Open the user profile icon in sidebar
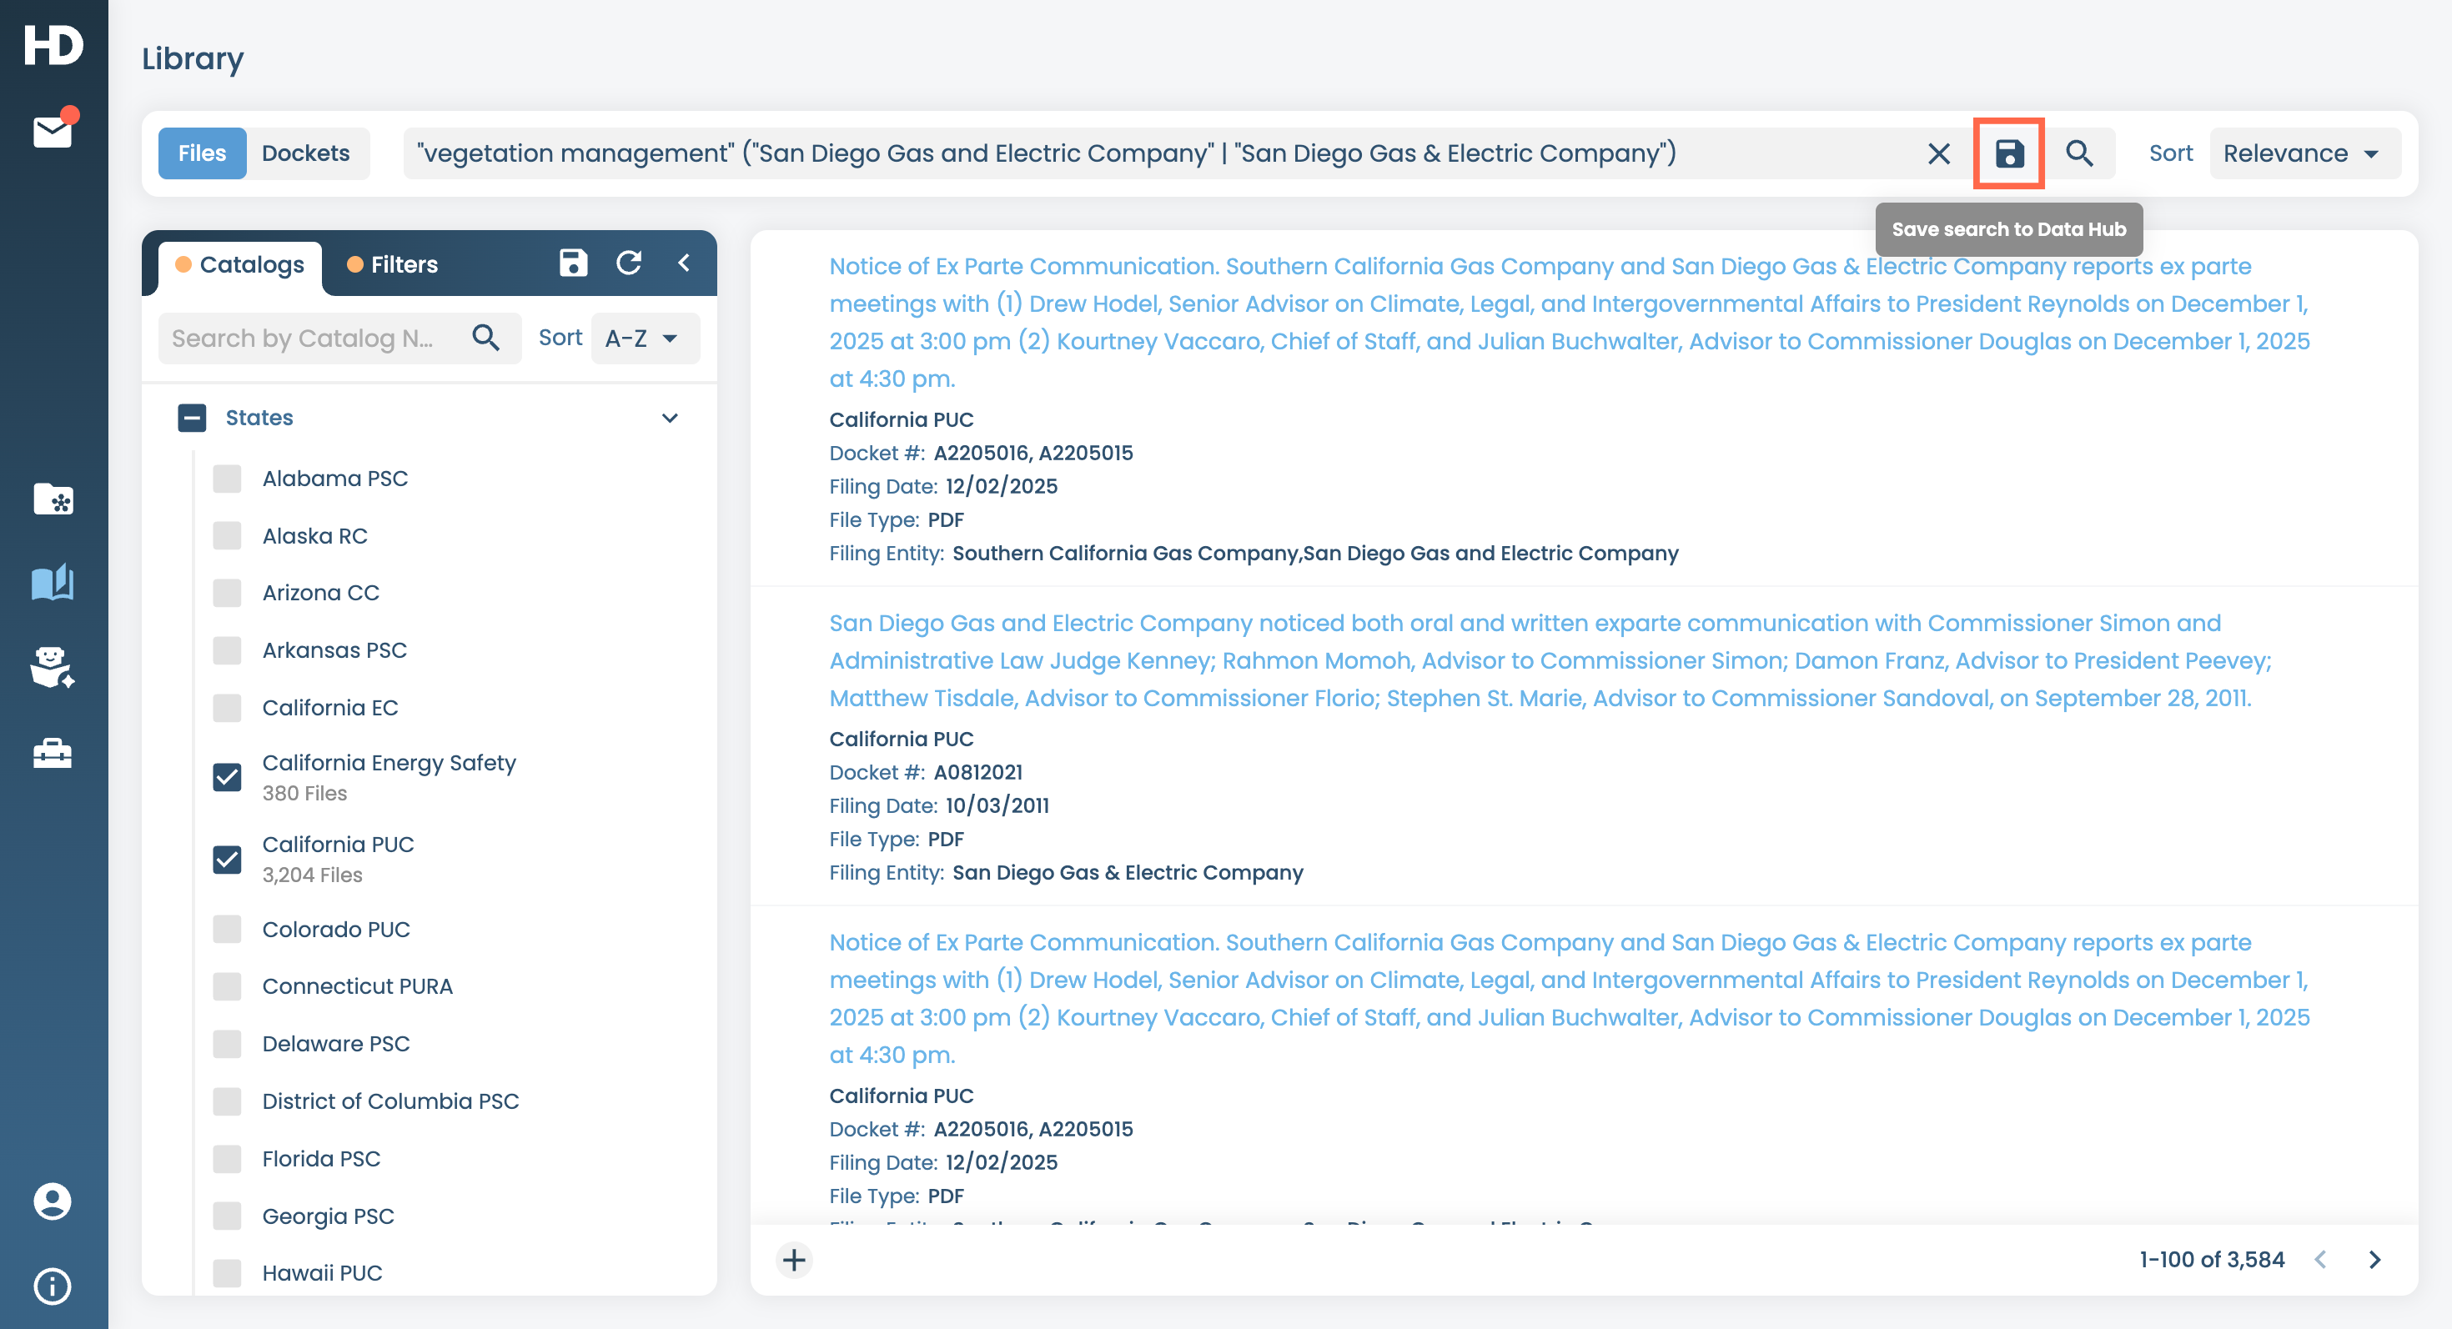The height and width of the screenshot is (1329, 2452). coord(53,1201)
